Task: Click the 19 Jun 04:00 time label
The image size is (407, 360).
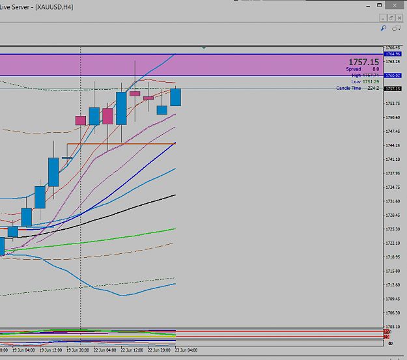Action: (23, 350)
